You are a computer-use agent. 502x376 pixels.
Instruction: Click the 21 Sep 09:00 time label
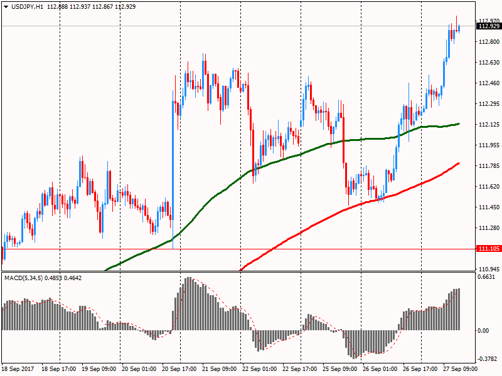coord(219,369)
